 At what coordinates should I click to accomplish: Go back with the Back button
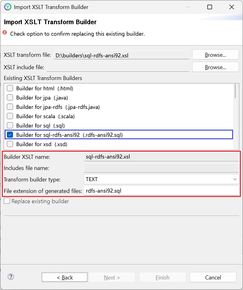tap(64, 277)
